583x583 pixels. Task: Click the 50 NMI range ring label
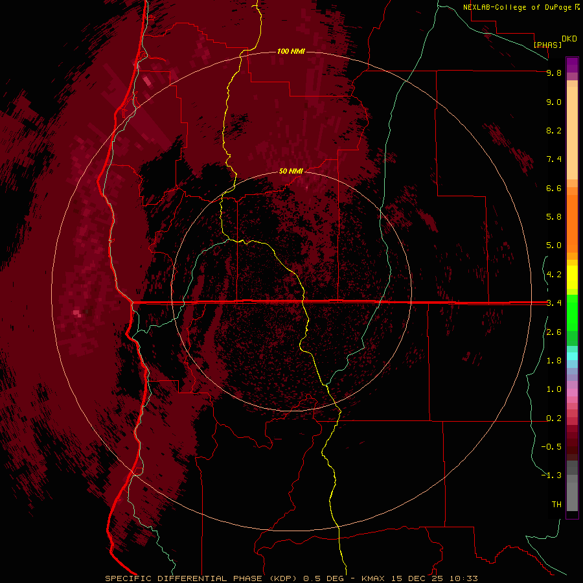coord(291,171)
